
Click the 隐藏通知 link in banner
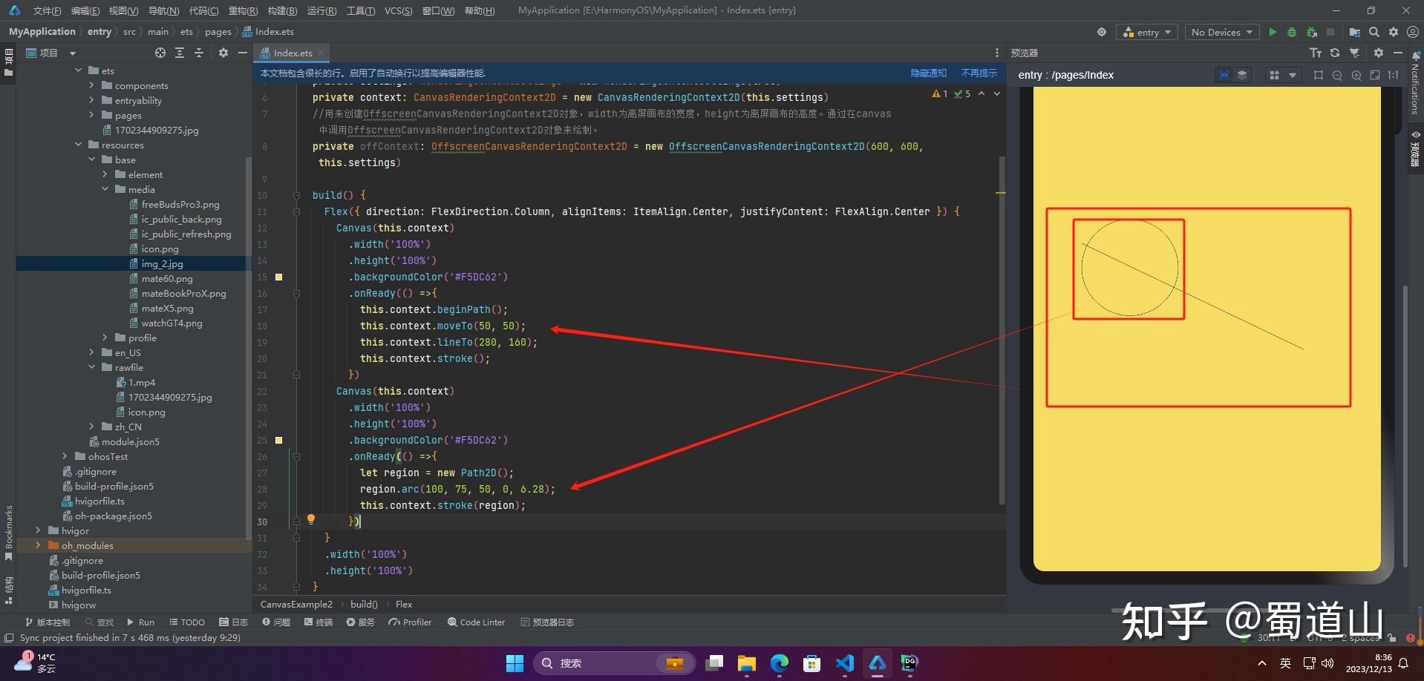tap(928, 73)
